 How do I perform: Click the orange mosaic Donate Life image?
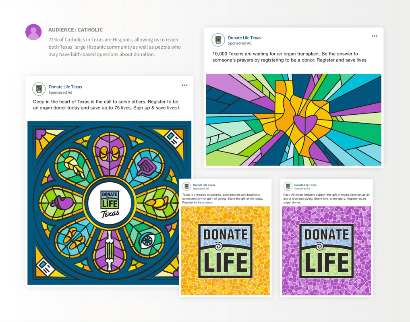[225, 251]
